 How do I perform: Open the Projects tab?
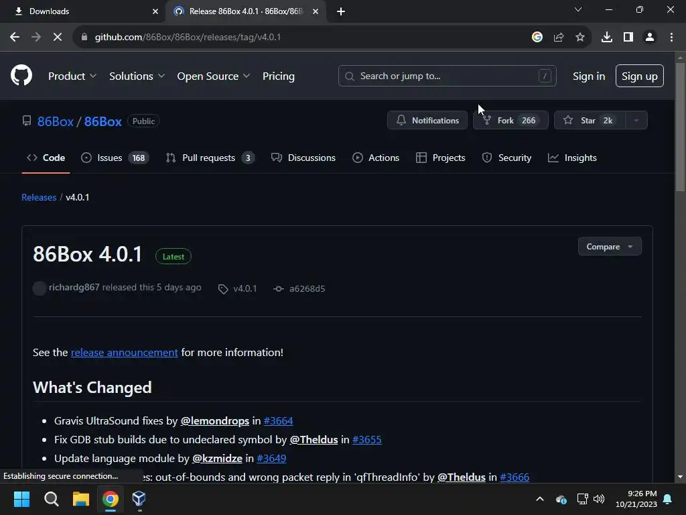tap(441, 158)
